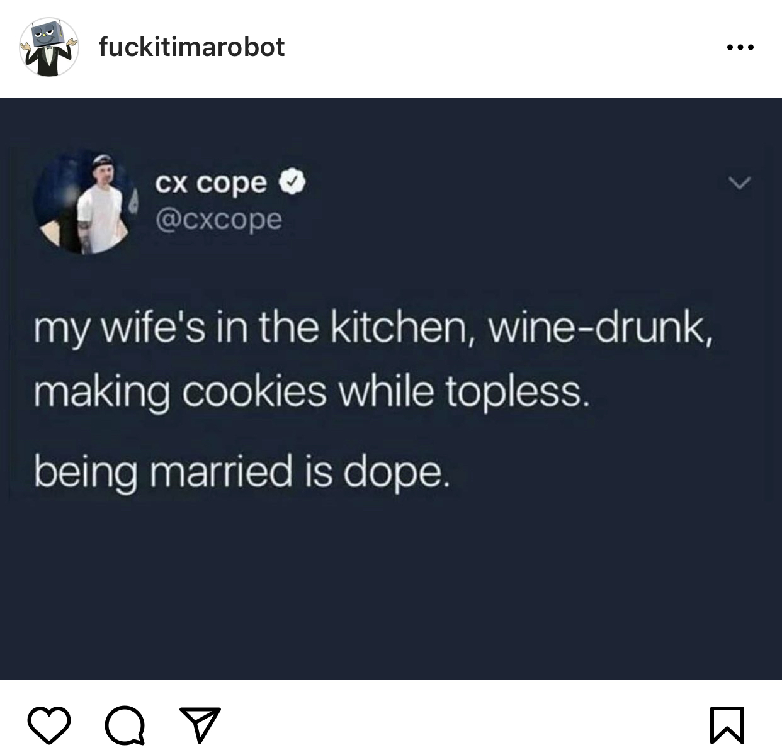The height and width of the screenshot is (755, 782).
Task: Select the cx cope display name
Action: pos(212,183)
